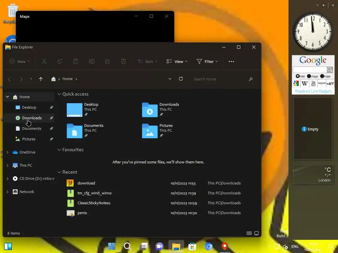Select the Web radio button in Google gadget
Screen dimensions: 338x253
(297, 76)
